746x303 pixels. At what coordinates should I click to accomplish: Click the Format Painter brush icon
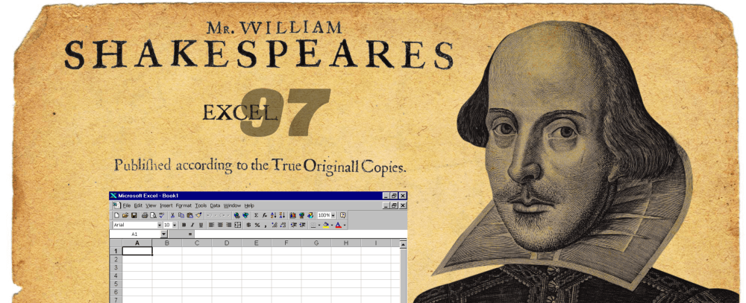point(198,216)
